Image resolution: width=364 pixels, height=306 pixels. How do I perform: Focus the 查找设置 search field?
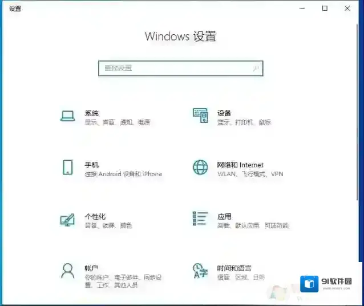pos(177,68)
